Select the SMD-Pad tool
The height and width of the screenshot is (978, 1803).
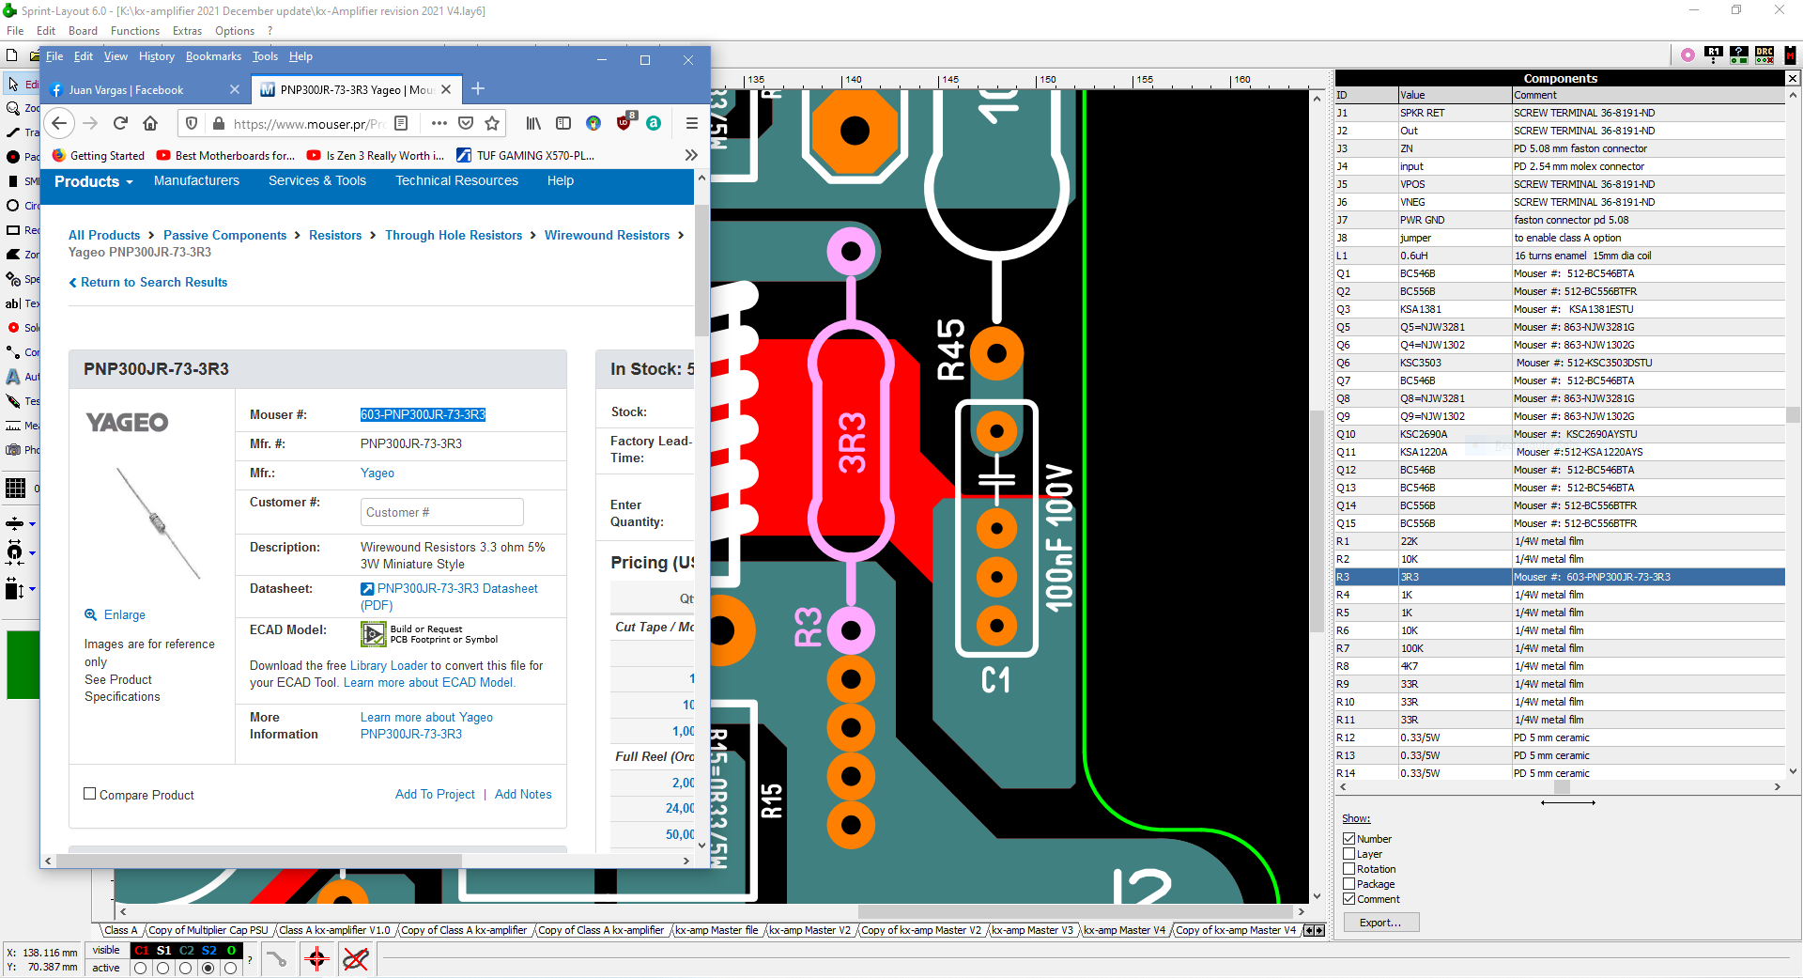coord(21,181)
